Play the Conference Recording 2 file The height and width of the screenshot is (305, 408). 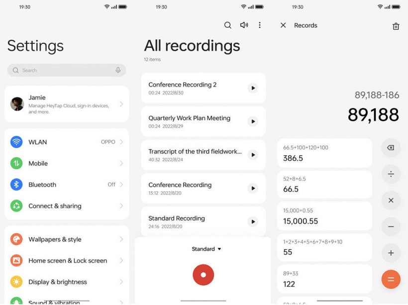tap(253, 88)
